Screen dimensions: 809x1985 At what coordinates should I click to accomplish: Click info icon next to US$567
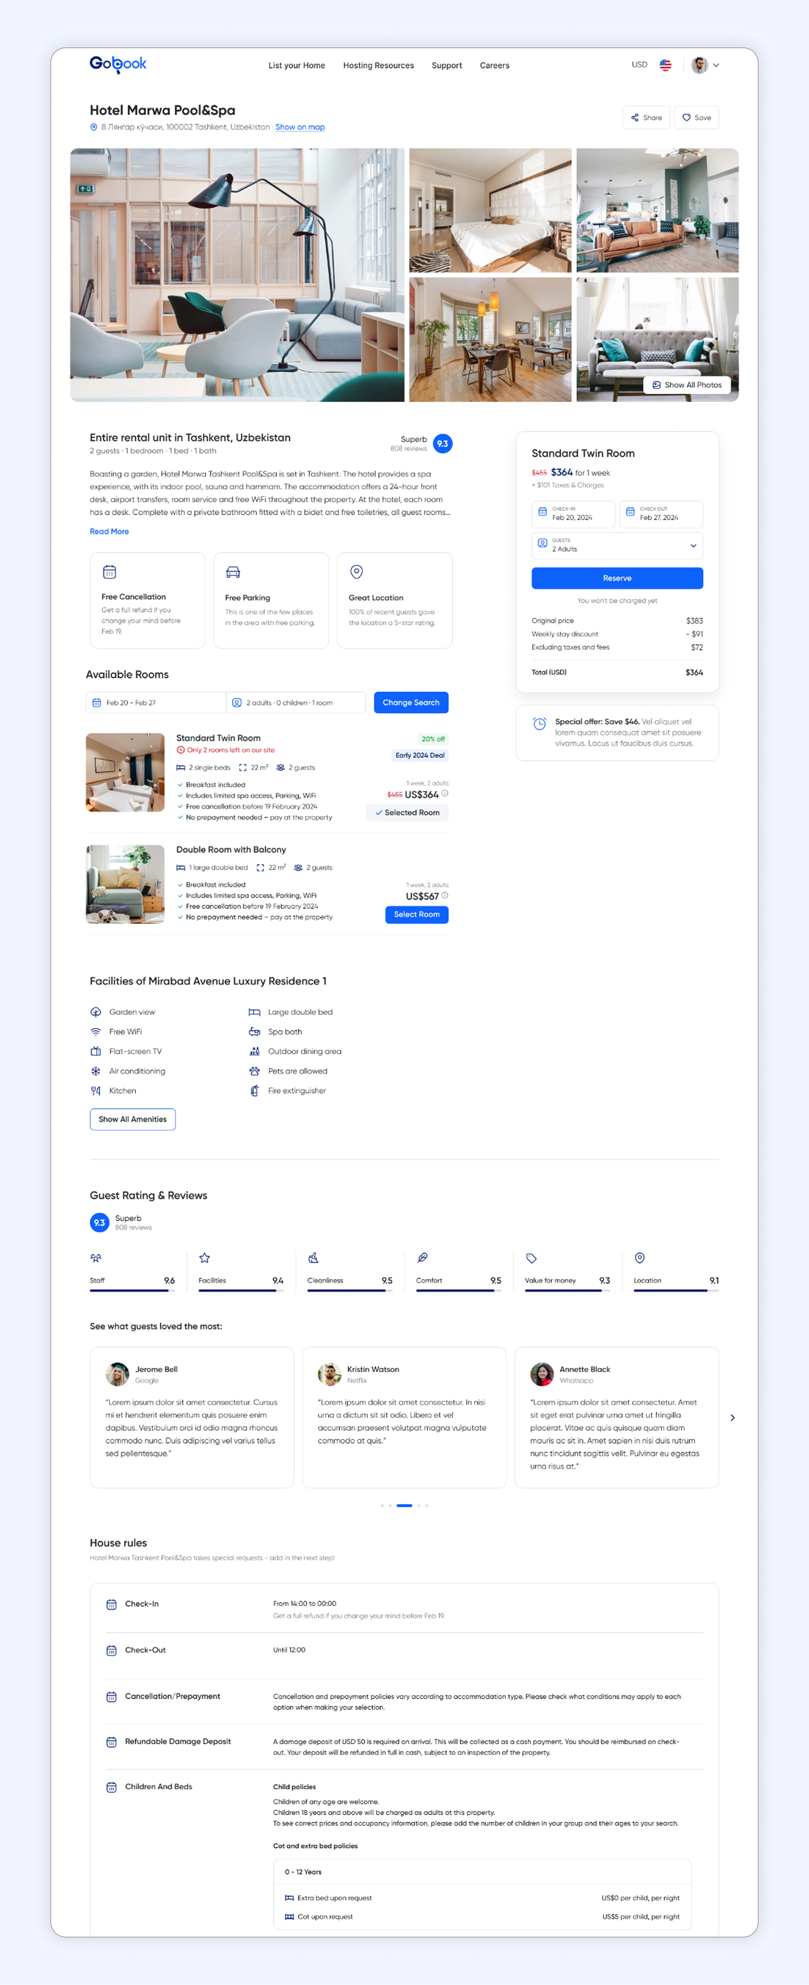tap(445, 895)
